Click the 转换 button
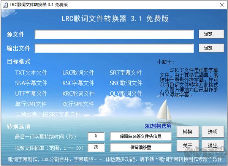228x166 pixels. 188,132
